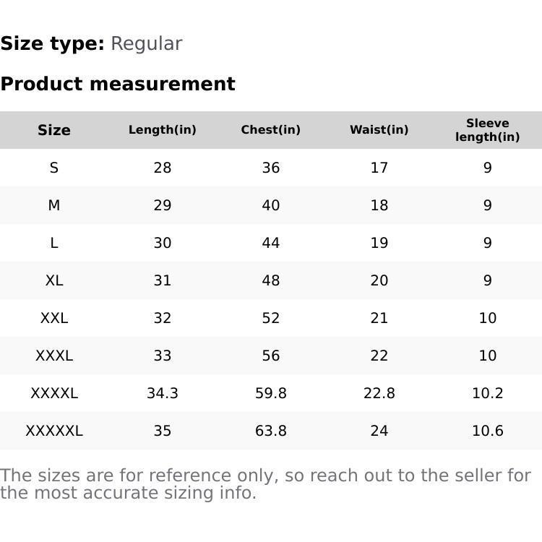Click the size S row label
Screen dimensions: 542x542
coord(54,168)
